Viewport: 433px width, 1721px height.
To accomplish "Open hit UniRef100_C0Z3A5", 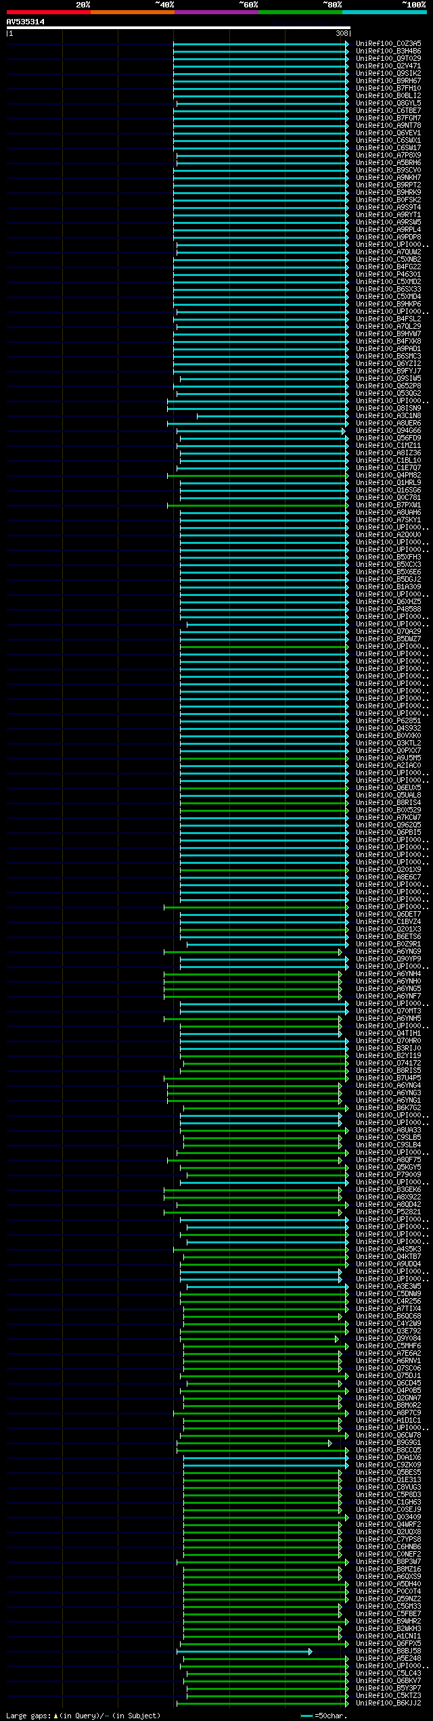I will pyautogui.click(x=388, y=44).
